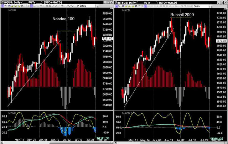Click the May, 11 date label in NQU8 chart
Viewport: 228px width, 144px height.
point(19,140)
